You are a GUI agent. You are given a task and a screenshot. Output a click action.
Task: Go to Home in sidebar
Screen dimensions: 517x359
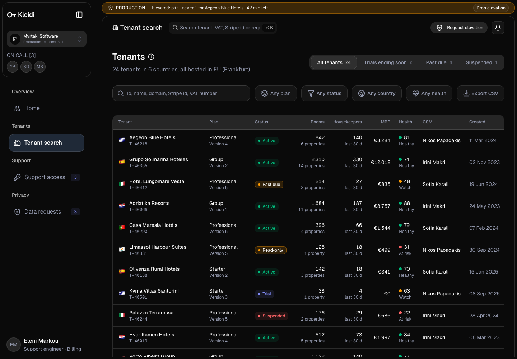(x=47, y=108)
